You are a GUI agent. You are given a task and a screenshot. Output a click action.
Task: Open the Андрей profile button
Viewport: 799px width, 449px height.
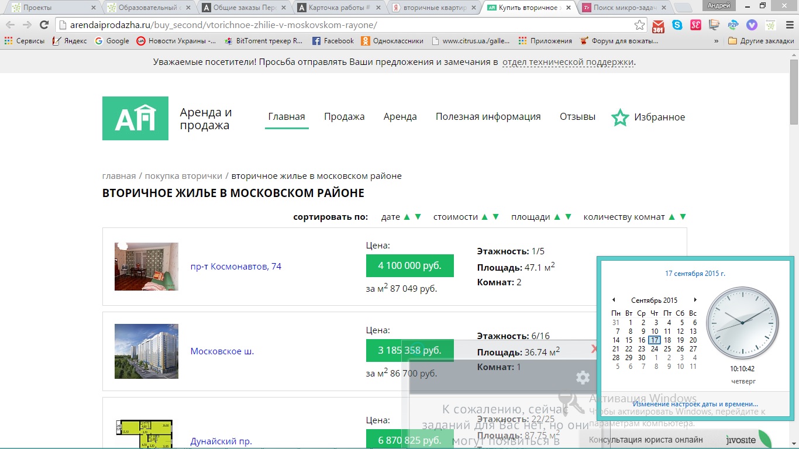(x=719, y=5)
